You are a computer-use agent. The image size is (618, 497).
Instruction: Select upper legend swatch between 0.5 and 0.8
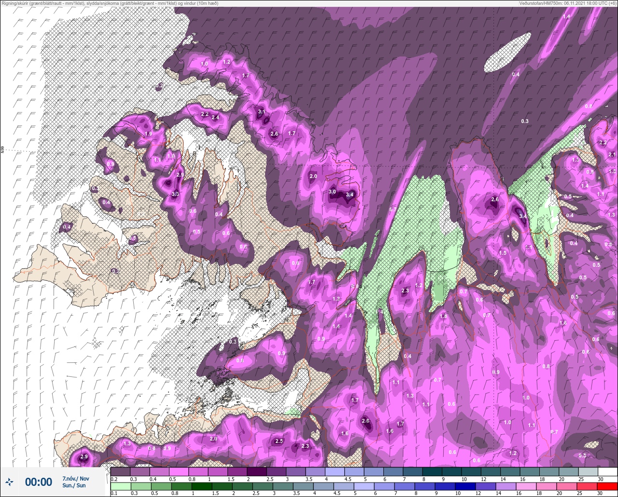click(x=179, y=471)
